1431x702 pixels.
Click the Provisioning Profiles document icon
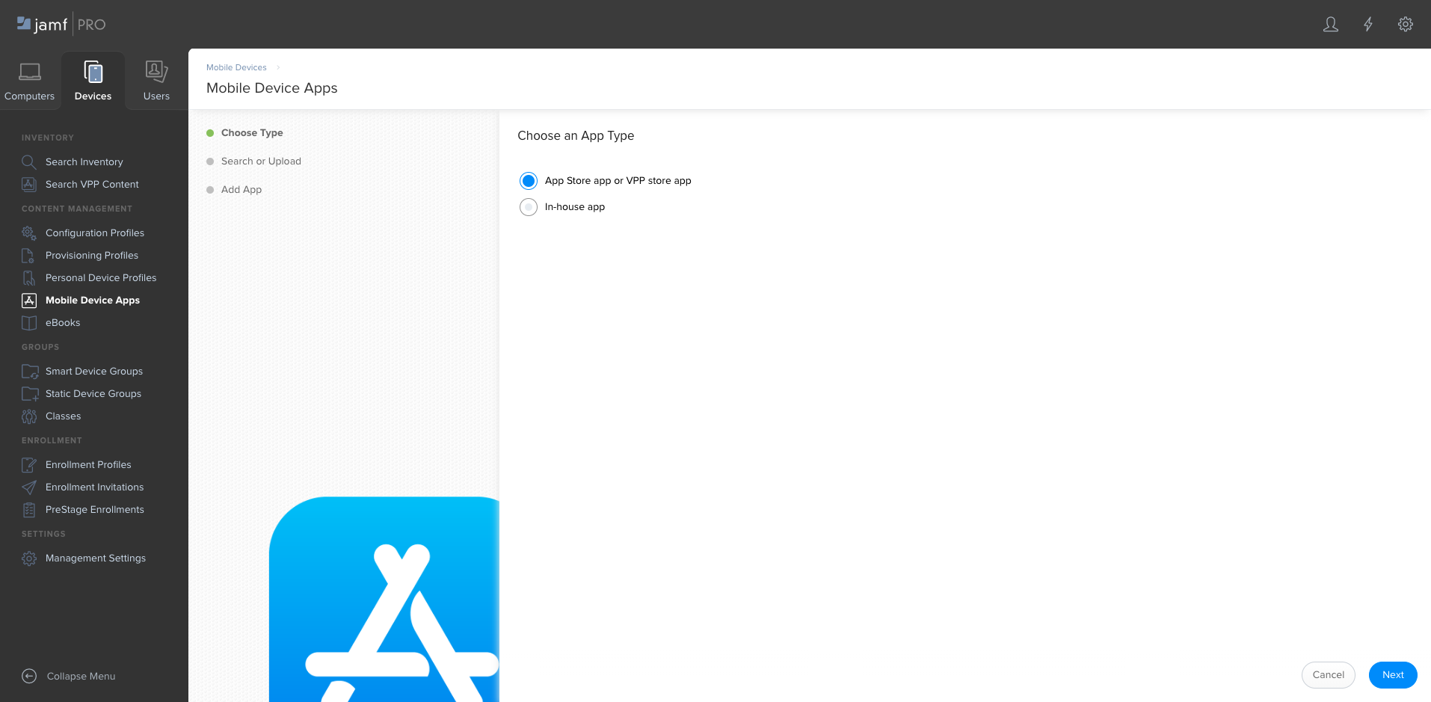point(29,256)
